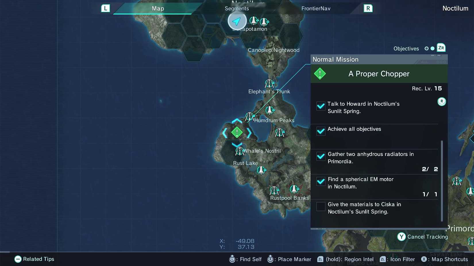Click the player location arrow on map
The image size is (474, 266).
pyautogui.click(x=237, y=21)
